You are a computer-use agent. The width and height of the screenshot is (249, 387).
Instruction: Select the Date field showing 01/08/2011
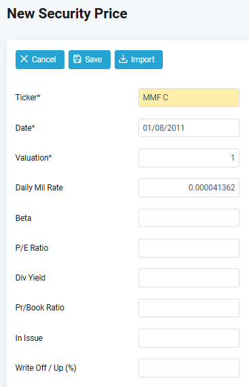[189, 128]
